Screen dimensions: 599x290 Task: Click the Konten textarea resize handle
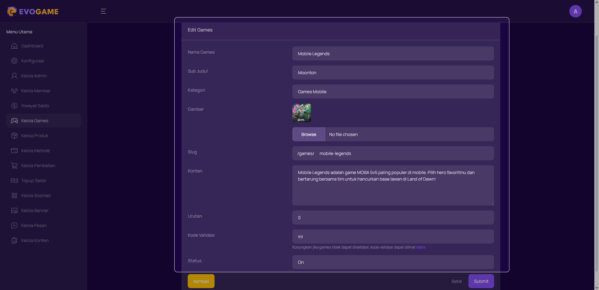[492, 204]
